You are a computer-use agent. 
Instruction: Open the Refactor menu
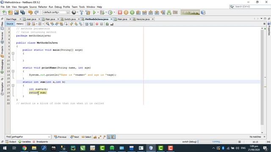[x=42, y=7]
